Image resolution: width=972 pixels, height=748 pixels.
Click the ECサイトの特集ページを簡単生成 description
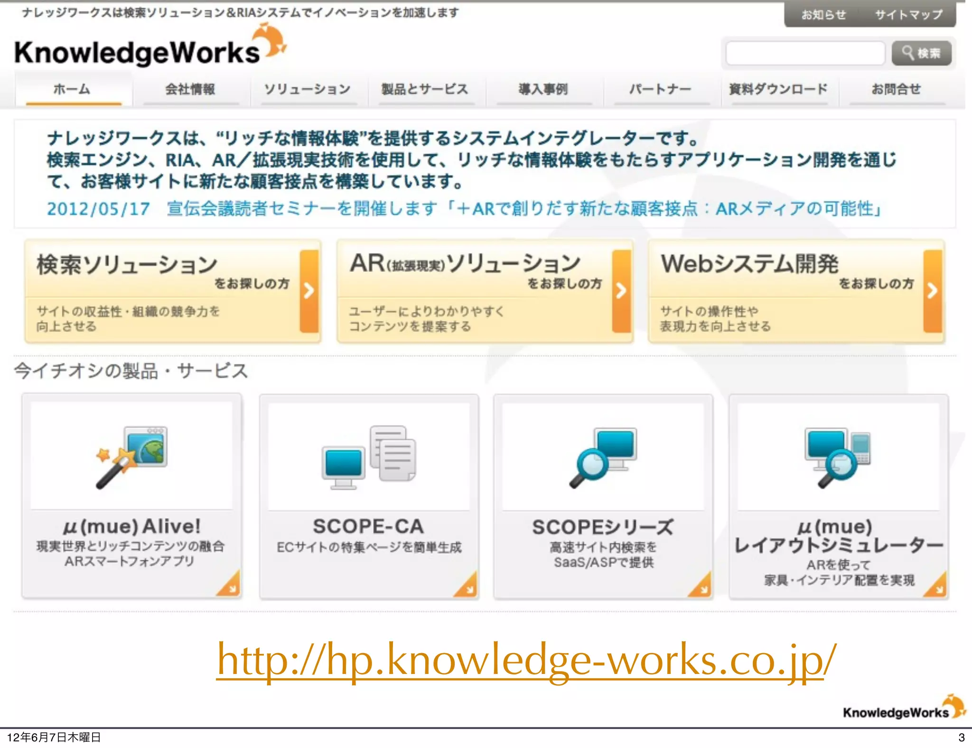click(x=369, y=547)
